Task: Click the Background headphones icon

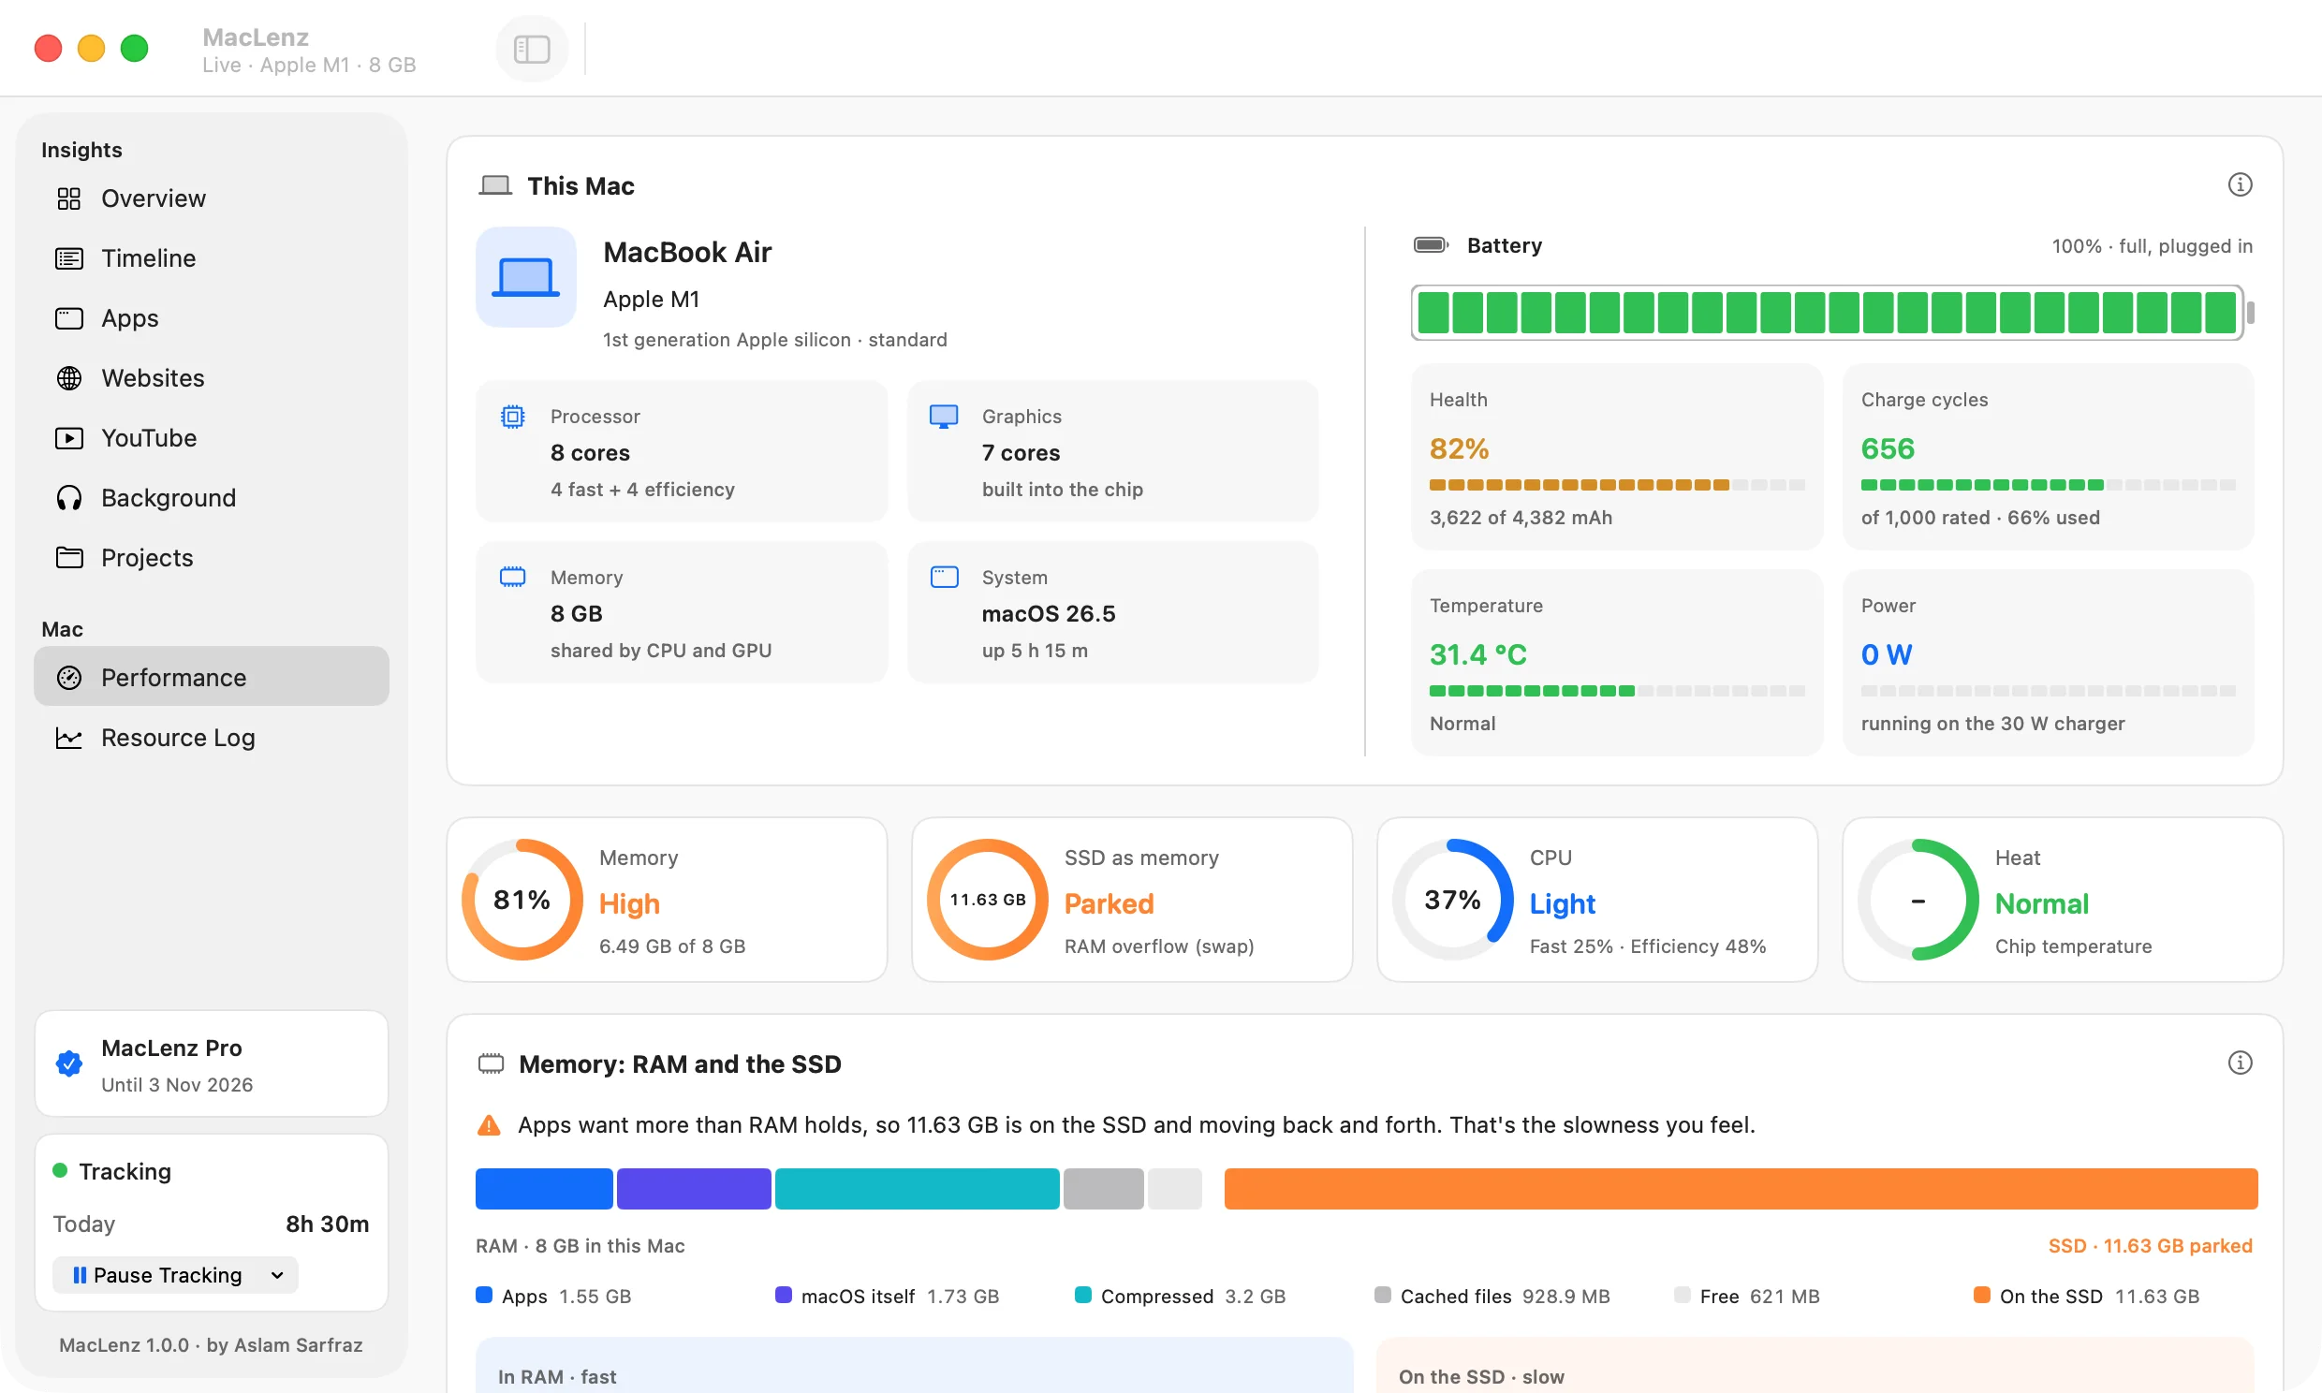Action: coord(69,497)
